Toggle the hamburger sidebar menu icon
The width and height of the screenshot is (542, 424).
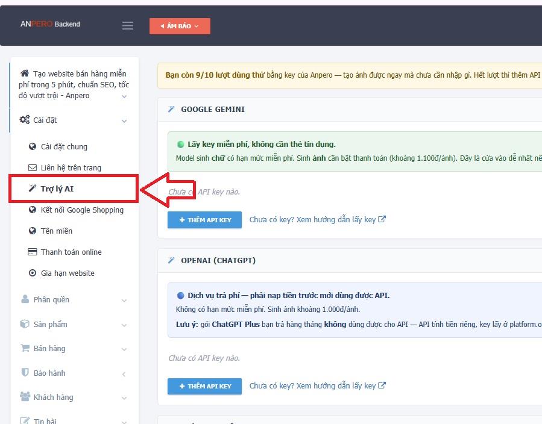[128, 25]
